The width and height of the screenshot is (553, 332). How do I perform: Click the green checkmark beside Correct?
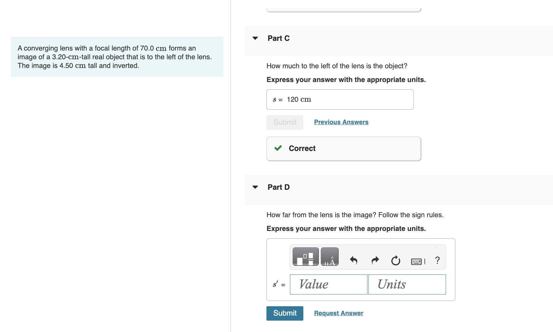click(278, 148)
